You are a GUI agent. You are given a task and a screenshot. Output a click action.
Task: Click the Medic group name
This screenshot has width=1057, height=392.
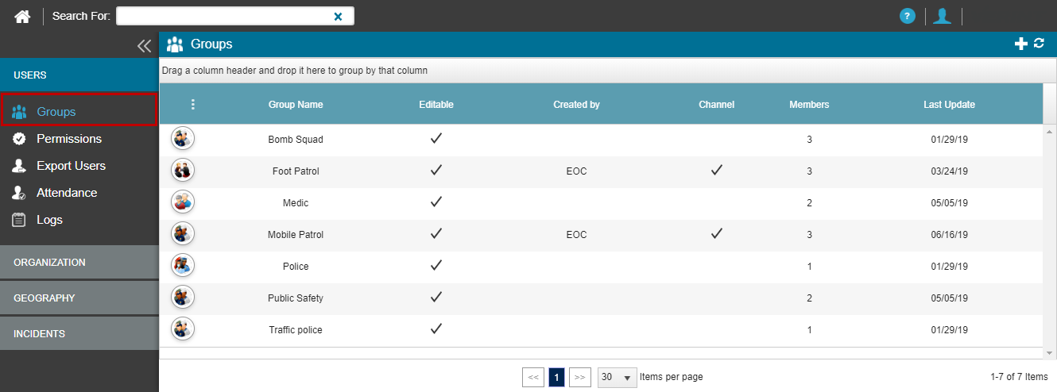[296, 203]
